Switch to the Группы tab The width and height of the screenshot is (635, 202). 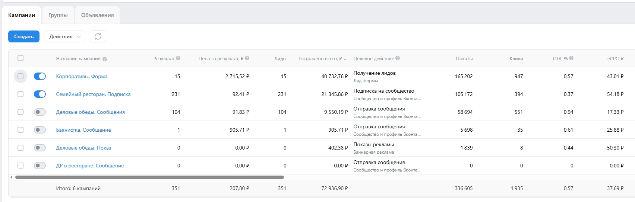[x=58, y=15]
